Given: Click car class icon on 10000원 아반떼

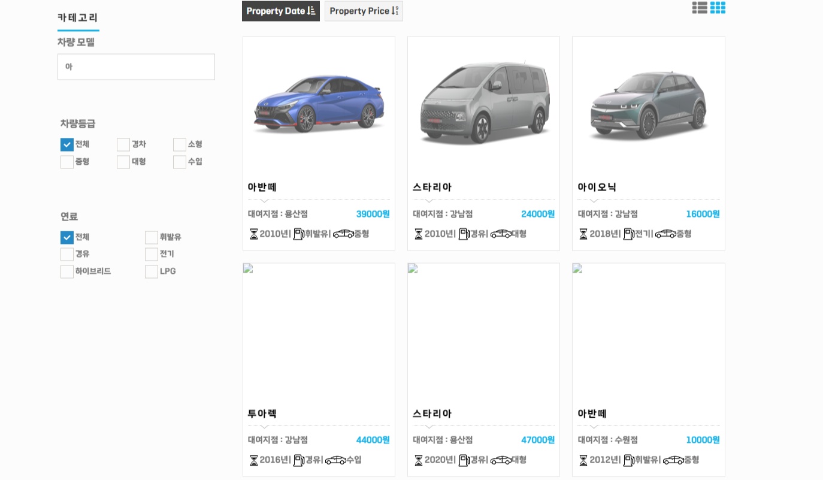Looking at the screenshot, I should pos(673,460).
